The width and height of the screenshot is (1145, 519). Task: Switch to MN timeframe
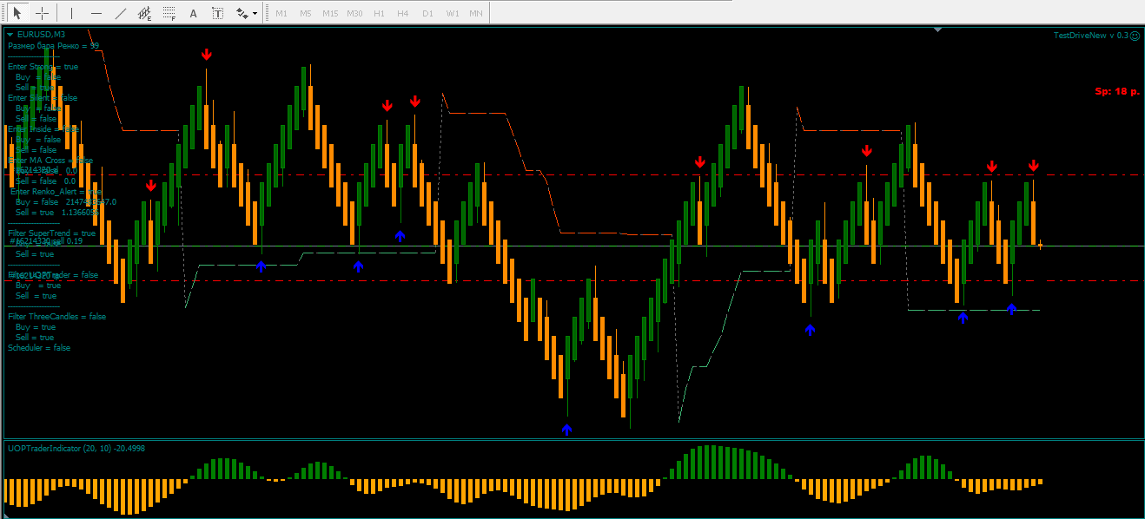tap(476, 14)
